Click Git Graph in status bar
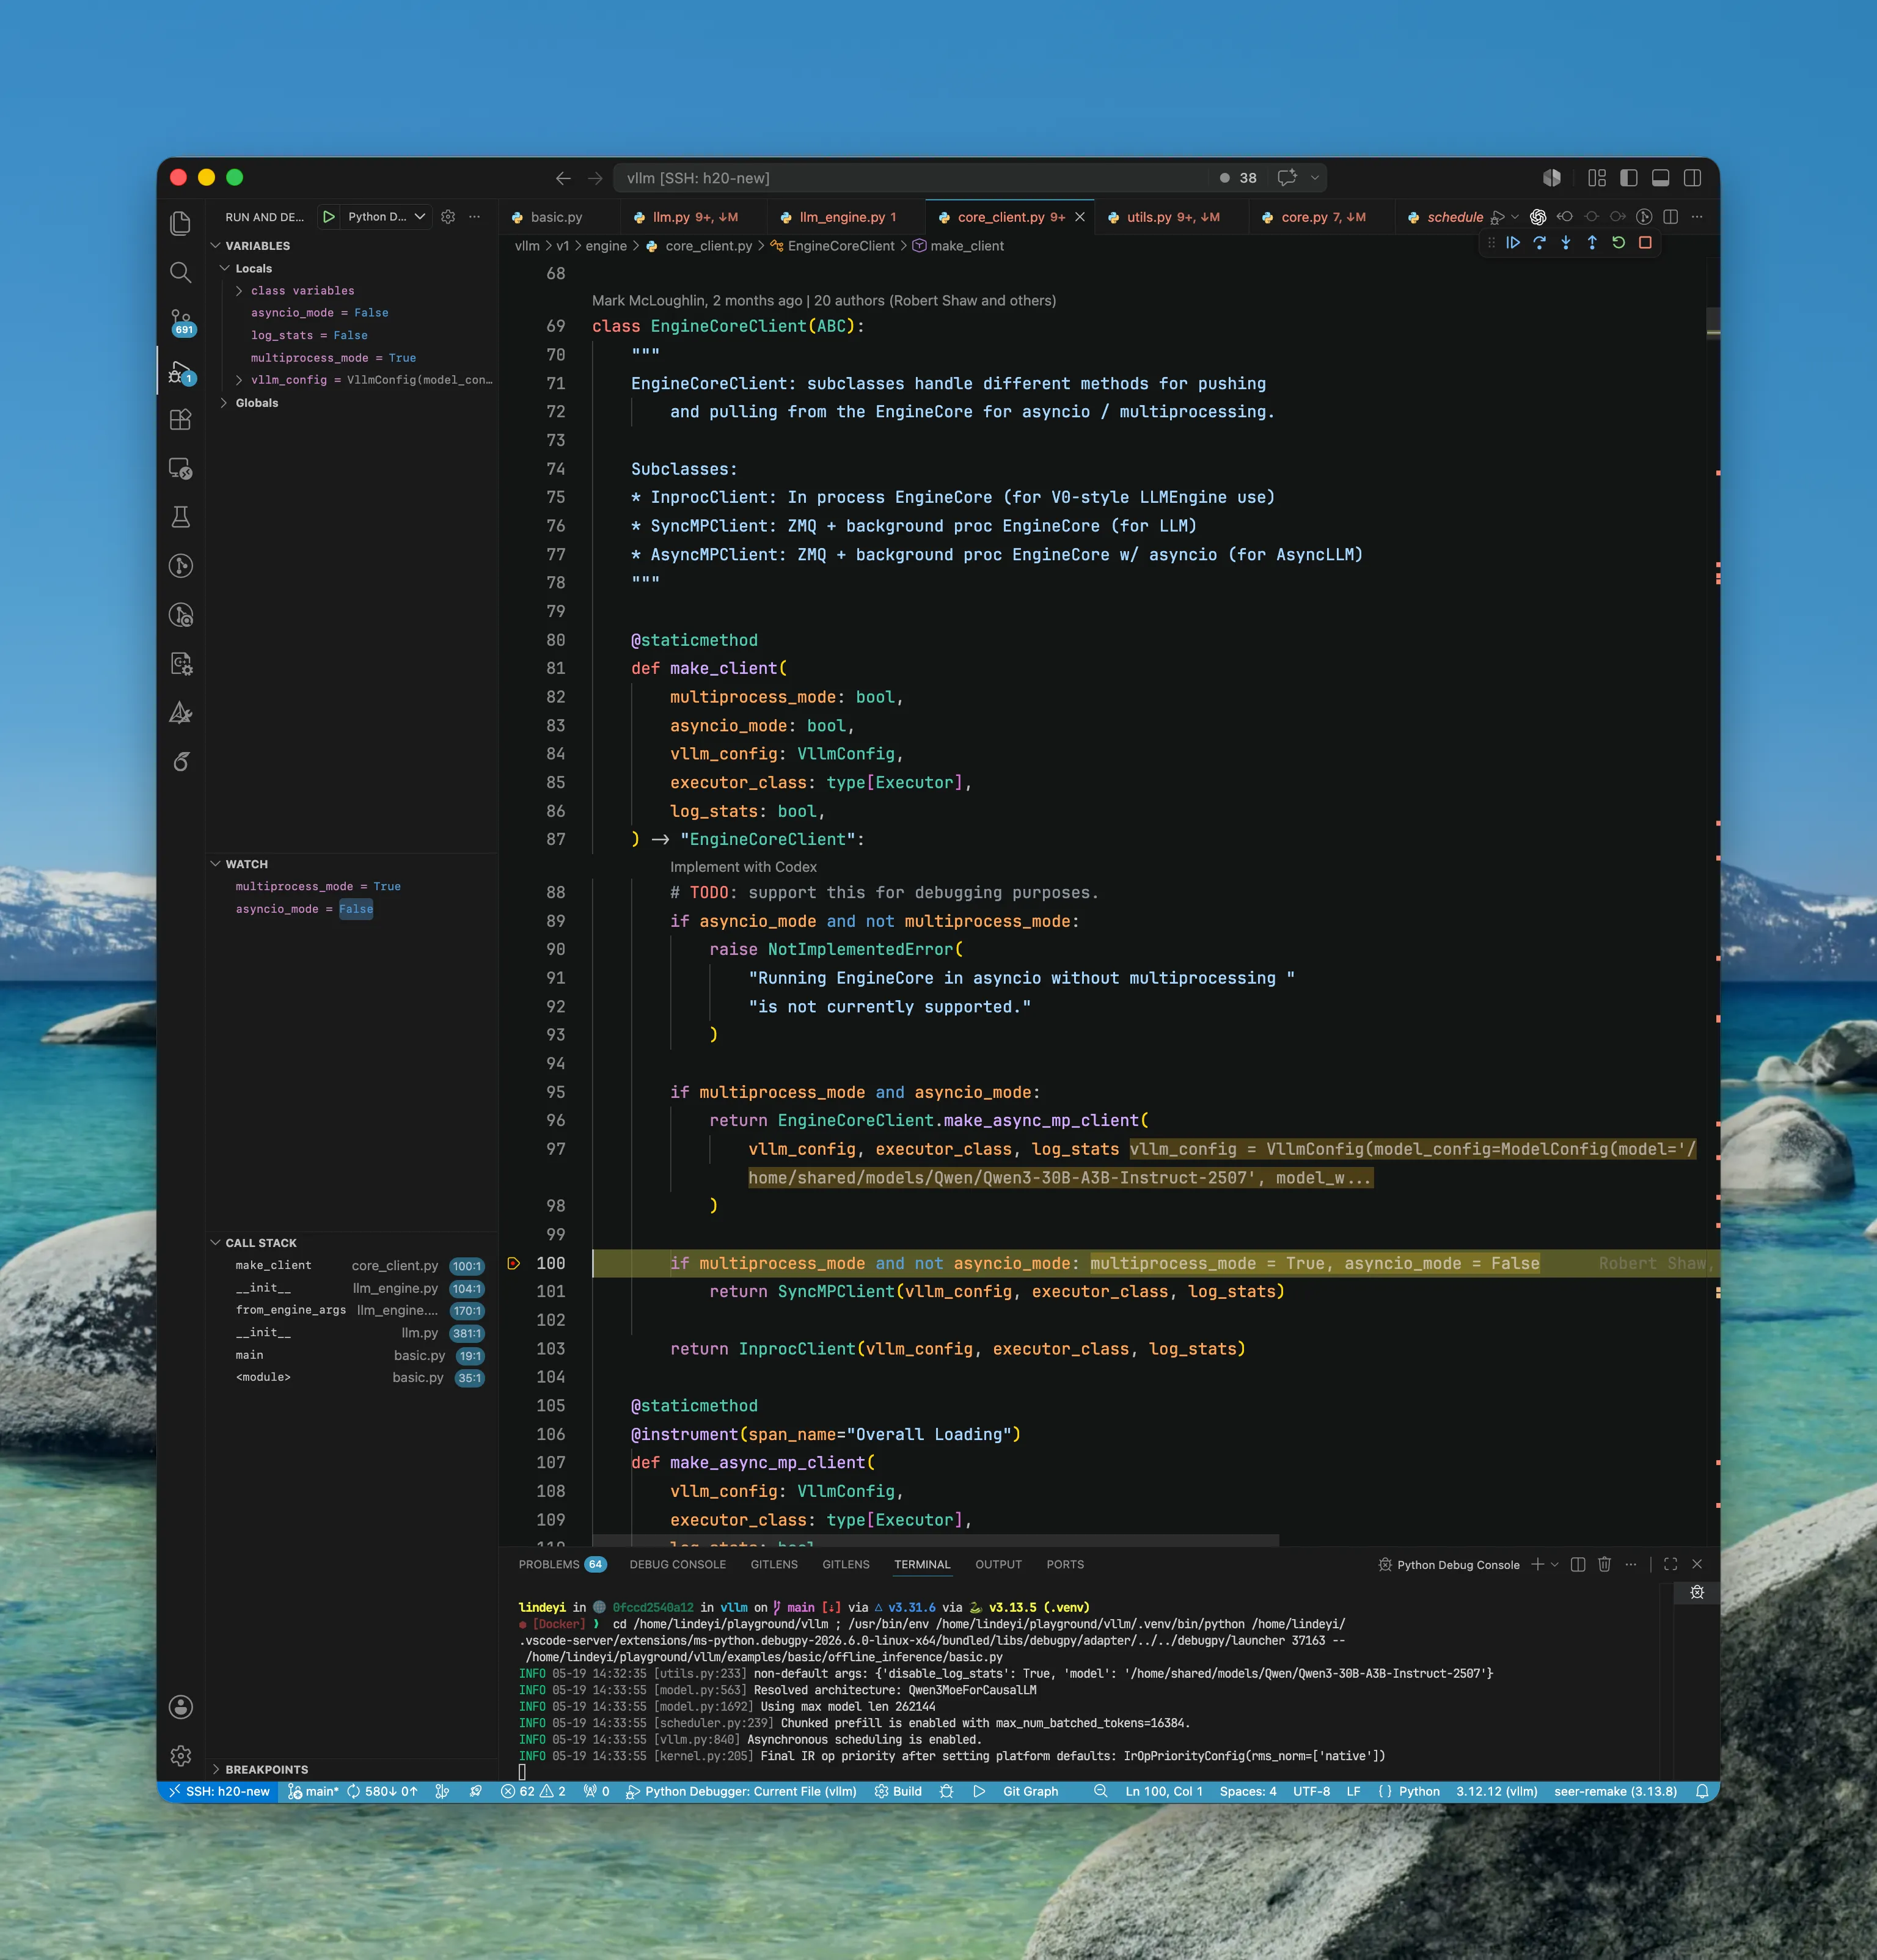The image size is (1877, 1960). click(x=1030, y=1791)
